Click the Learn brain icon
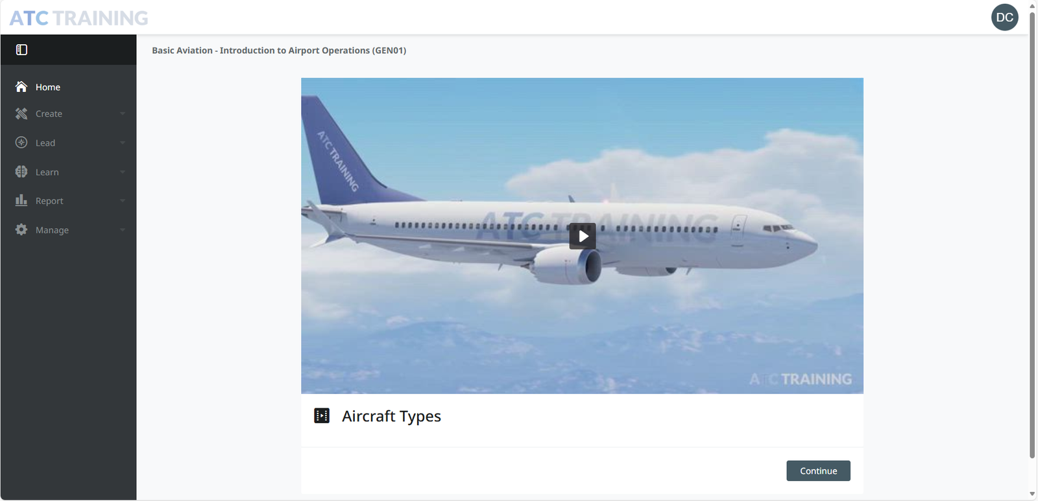1038x501 pixels. 21,172
